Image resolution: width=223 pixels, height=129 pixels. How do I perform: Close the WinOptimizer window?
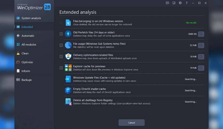[206, 3]
